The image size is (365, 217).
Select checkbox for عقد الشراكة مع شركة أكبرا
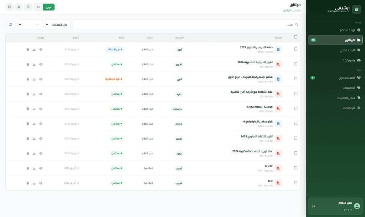[295, 94]
